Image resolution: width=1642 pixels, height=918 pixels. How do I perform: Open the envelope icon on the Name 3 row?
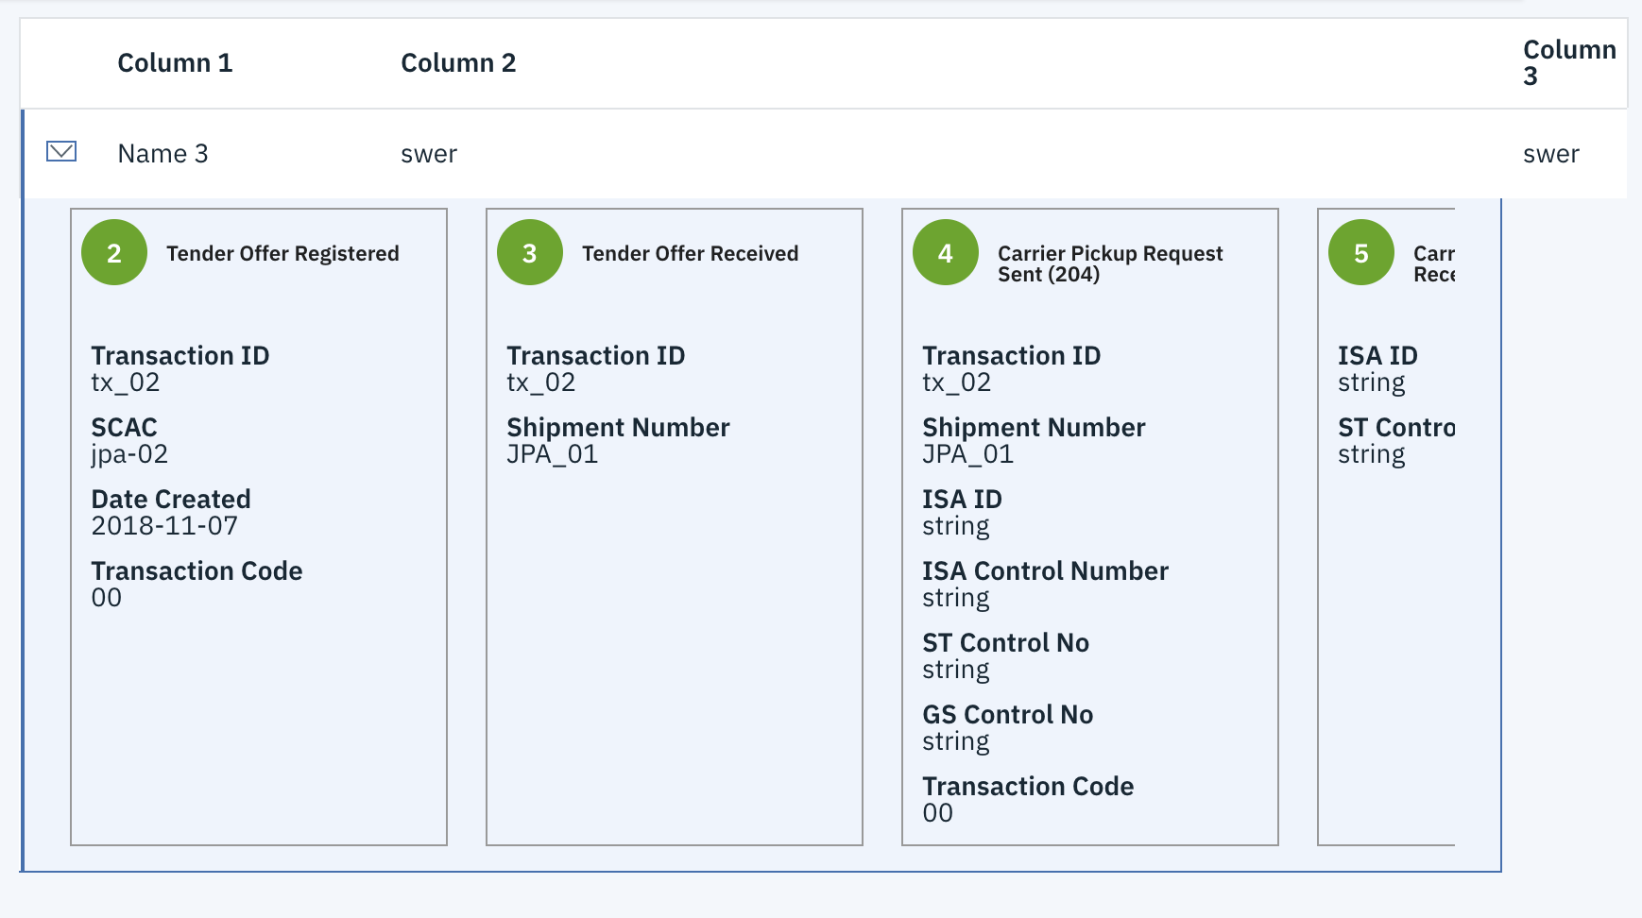click(60, 151)
